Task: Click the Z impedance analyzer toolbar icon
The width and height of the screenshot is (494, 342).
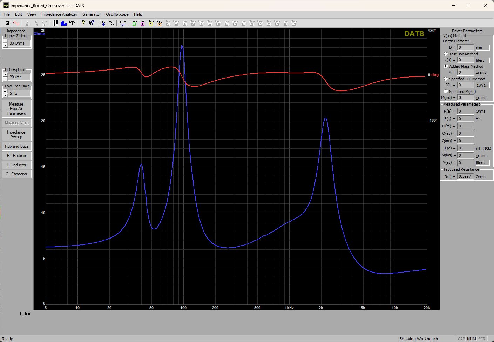Action: coord(8,23)
